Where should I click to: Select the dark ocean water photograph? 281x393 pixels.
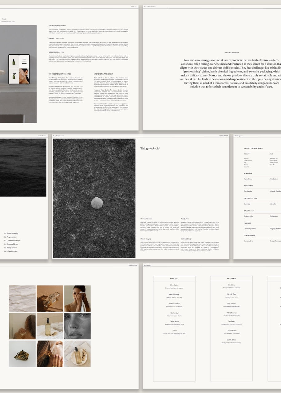(x=23, y=167)
